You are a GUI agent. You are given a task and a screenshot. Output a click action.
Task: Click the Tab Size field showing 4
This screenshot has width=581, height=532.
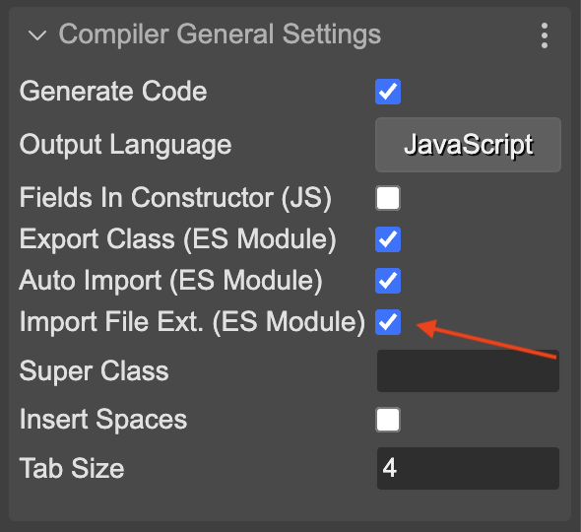[x=468, y=468]
